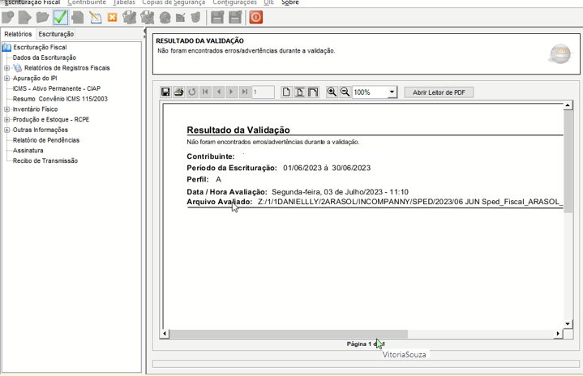Image resolution: width=583 pixels, height=376 pixels.
Task: Expand the Inventário Físico node
Action: 6,109
